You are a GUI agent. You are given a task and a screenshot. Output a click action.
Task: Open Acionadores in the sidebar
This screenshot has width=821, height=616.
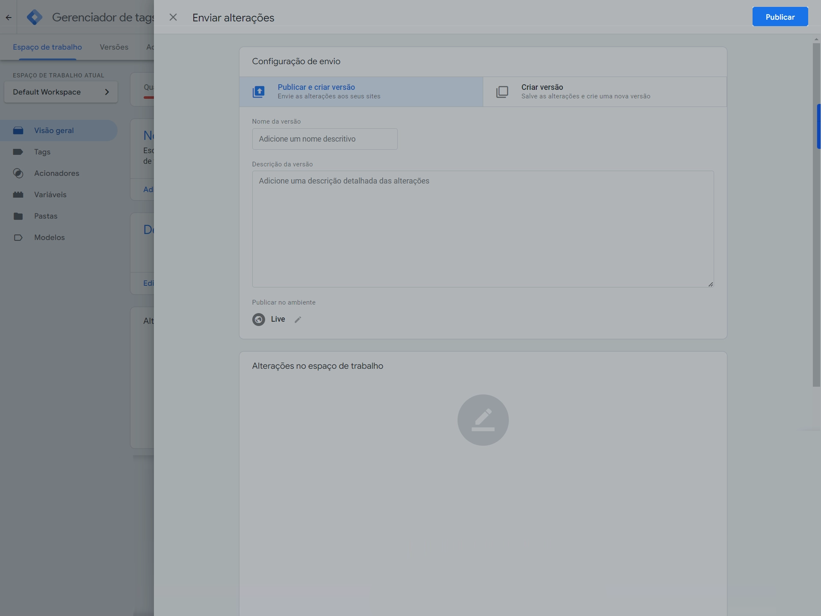coord(56,173)
